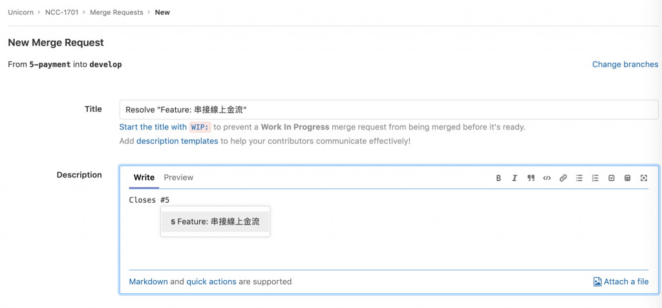Insert a table into the description

(627, 178)
